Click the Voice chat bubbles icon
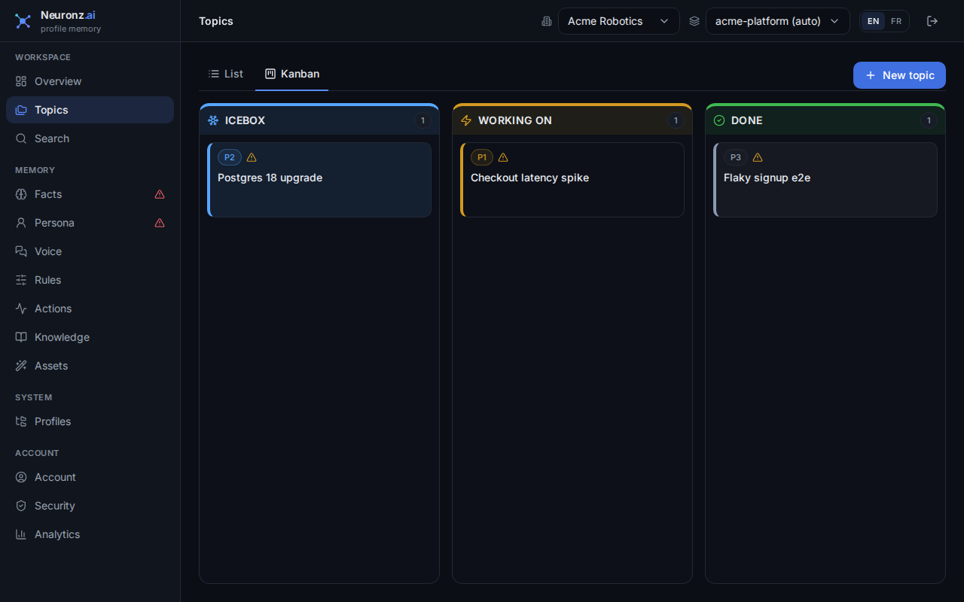 tap(21, 251)
